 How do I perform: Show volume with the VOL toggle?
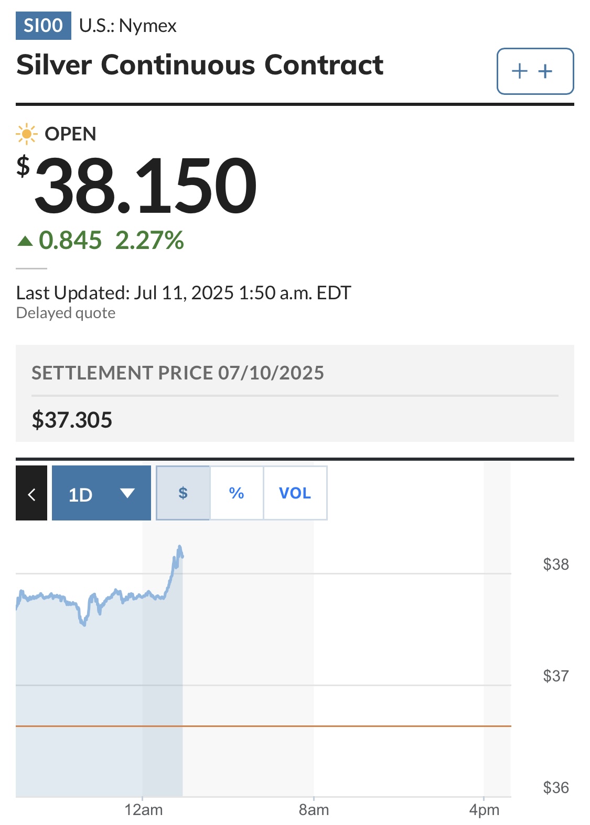click(x=295, y=493)
